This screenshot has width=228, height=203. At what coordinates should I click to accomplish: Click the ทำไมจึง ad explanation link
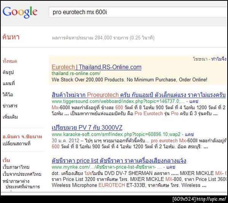[x=219, y=59]
